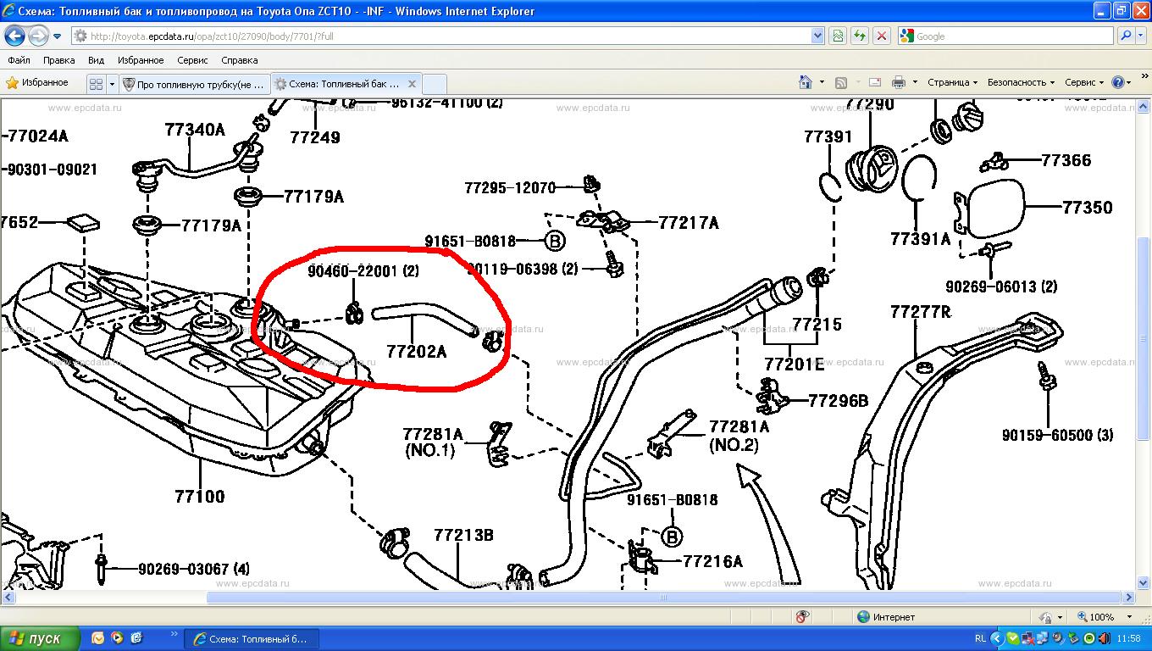Open the Справка menu
Screen dimensions: 1152x651
click(239, 60)
